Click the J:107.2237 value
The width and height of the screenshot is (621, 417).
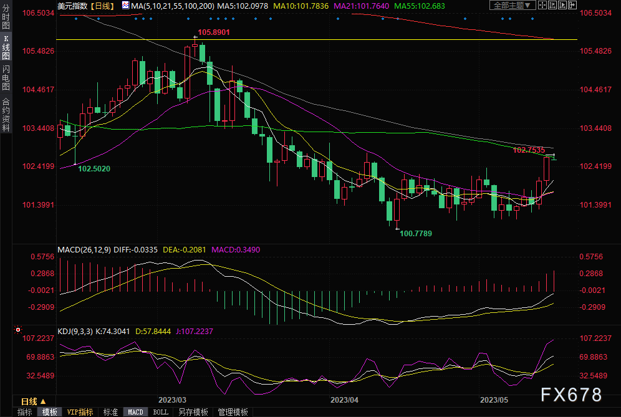tap(195, 332)
